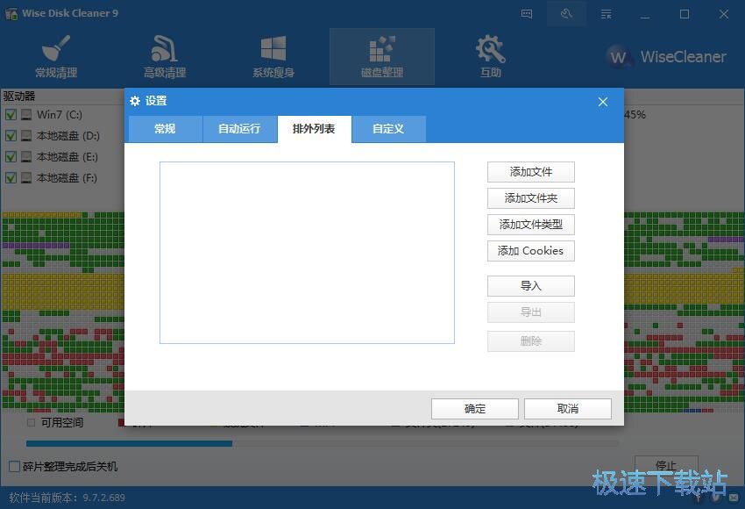Click the 停止 stop button
The height and width of the screenshot is (509, 745).
[x=666, y=464]
